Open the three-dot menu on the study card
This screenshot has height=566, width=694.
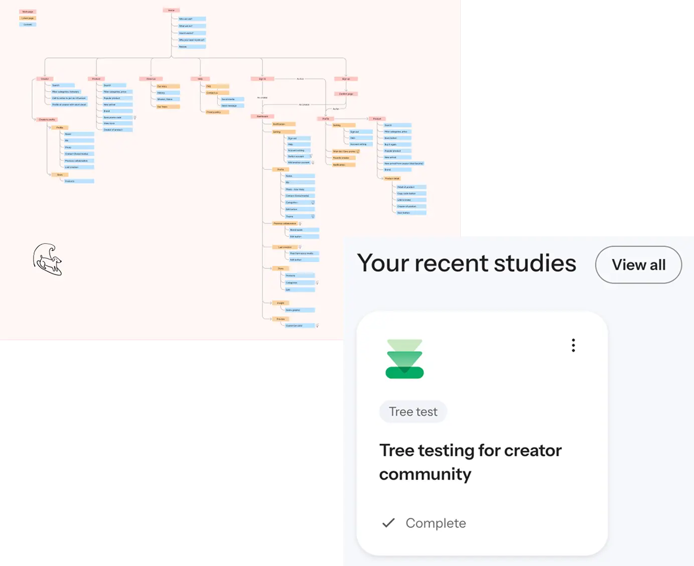coord(573,345)
